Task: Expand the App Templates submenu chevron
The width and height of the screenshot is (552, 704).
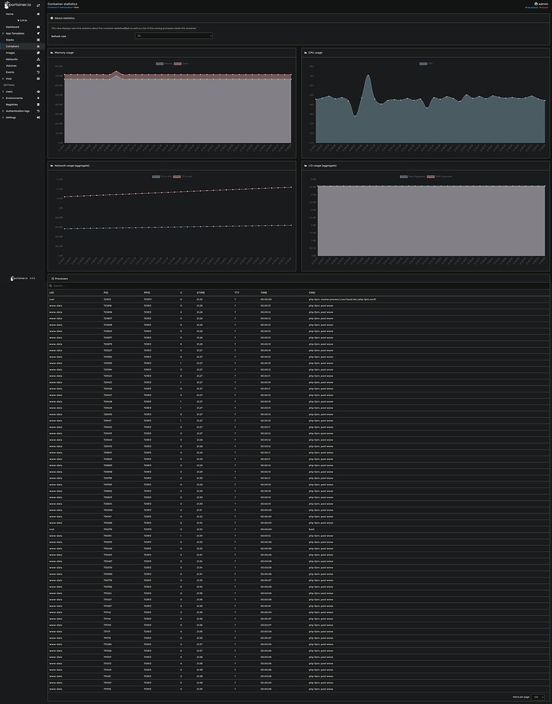Action: pyautogui.click(x=3, y=33)
